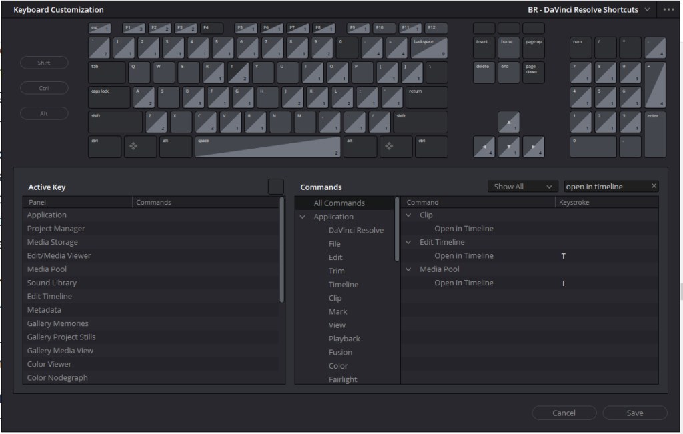
Task: Collapse the Clip group in results
Action: (x=408, y=215)
